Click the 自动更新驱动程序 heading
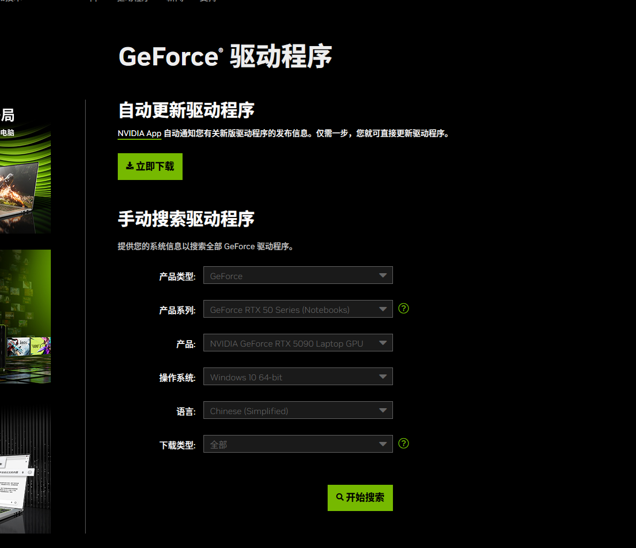 186,110
